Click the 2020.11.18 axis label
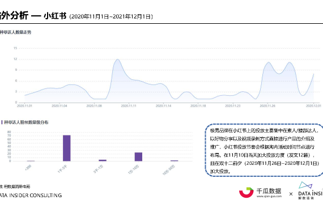This screenshot has height=204, width=323. pyautogui.click(x=198, y=106)
